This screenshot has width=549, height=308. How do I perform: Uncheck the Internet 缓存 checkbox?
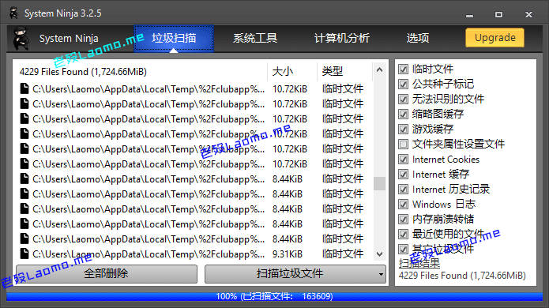click(404, 175)
